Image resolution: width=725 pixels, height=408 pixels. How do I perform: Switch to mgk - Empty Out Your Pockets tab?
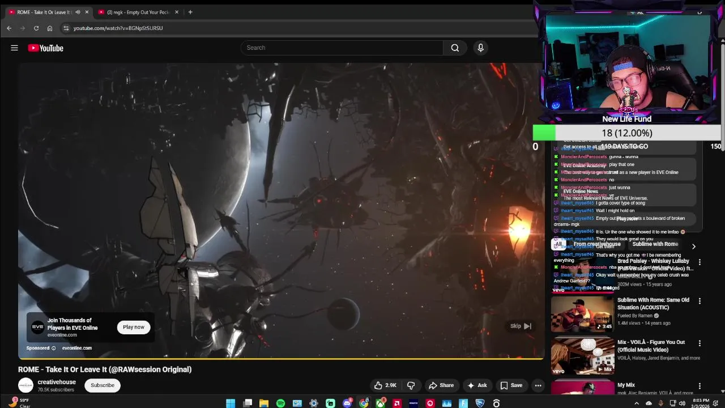(138, 12)
